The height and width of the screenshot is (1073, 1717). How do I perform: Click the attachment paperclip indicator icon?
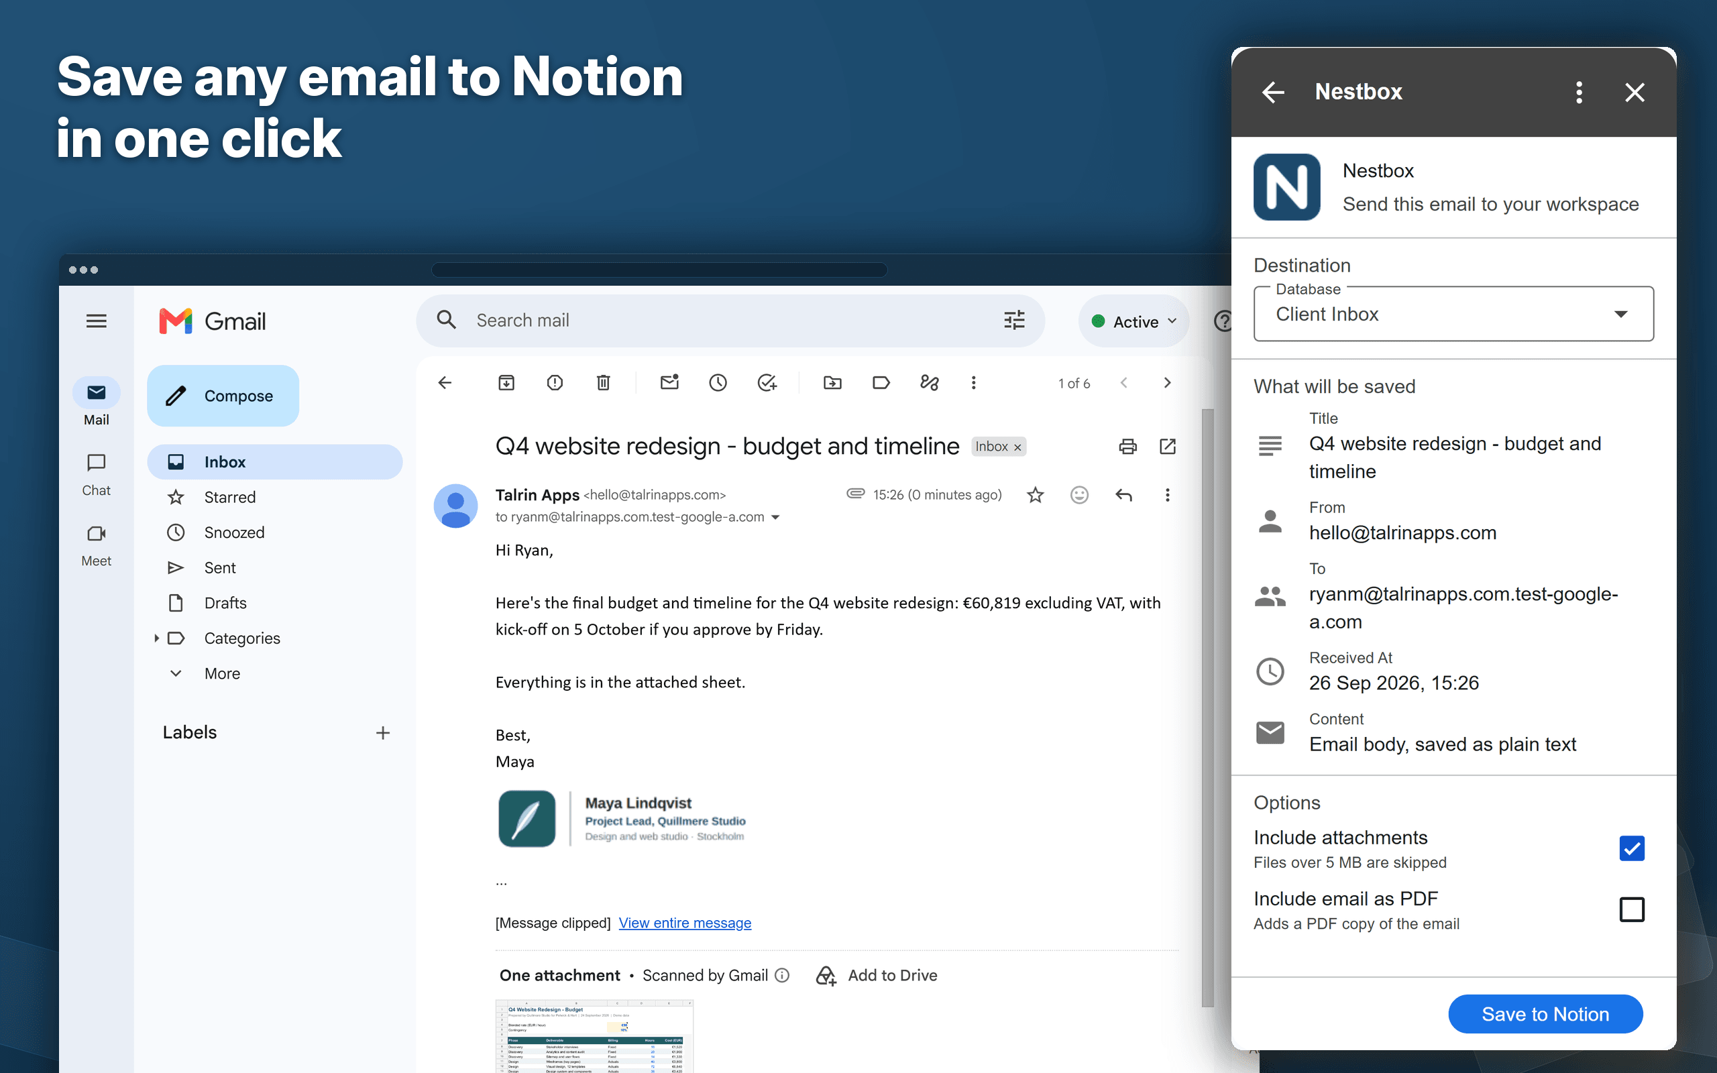856,493
